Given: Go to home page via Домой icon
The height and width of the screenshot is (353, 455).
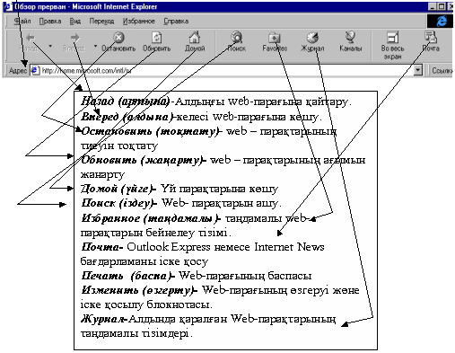Looking at the screenshot, I should click(x=195, y=38).
